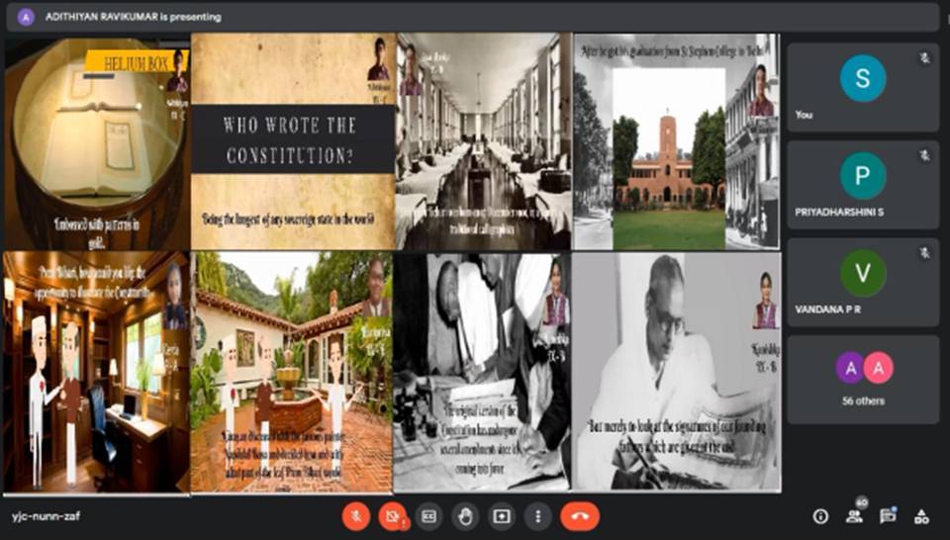Click the meeting code yjc-nunn-zaf
Image resolution: width=950 pixels, height=540 pixels.
coord(41,516)
